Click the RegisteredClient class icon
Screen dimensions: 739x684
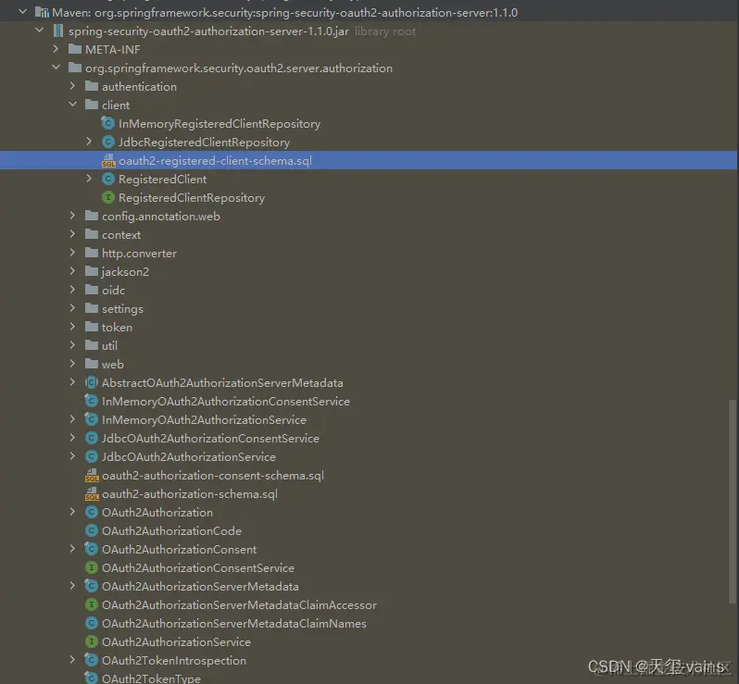tap(108, 179)
